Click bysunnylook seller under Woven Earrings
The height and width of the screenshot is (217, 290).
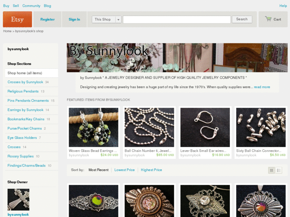point(79,155)
